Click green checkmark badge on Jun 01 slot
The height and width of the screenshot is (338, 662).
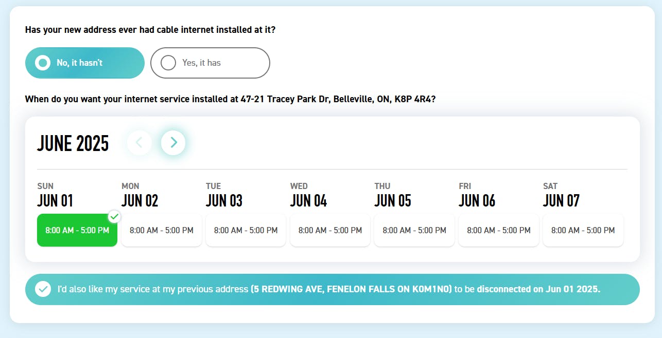114,216
